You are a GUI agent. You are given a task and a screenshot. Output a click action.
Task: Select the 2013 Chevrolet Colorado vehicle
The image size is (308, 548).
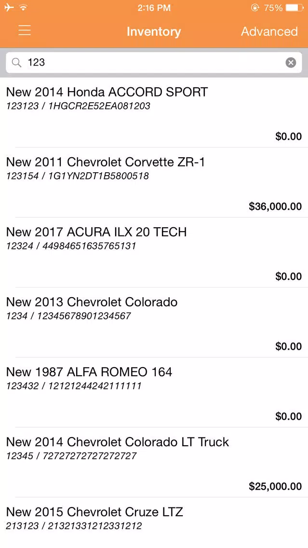click(154, 322)
